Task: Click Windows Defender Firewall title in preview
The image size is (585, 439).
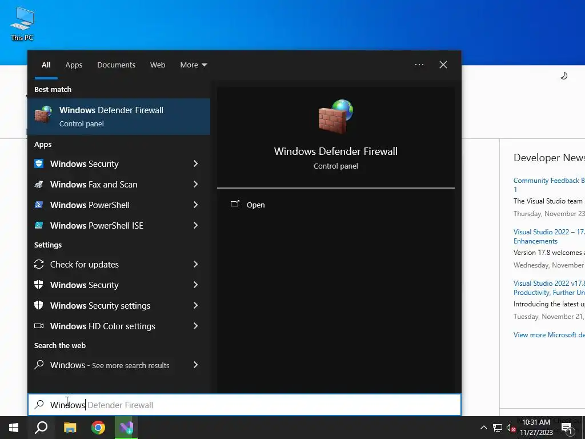Action: [335, 151]
